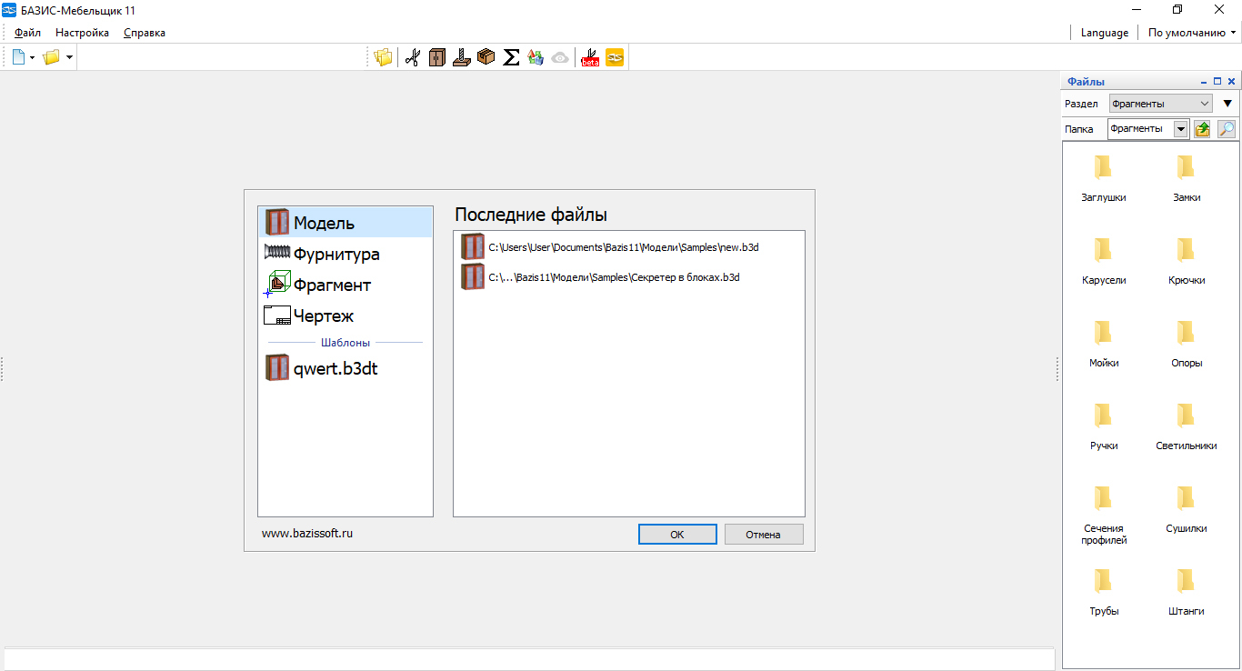Open the По умолчанию layout dropdown

[x=1191, y=33]
